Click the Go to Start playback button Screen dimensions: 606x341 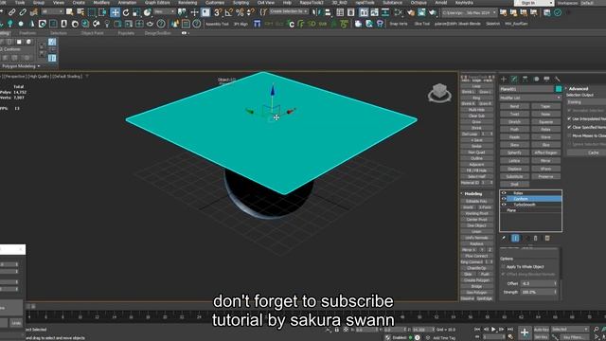[x=477, y=330]
